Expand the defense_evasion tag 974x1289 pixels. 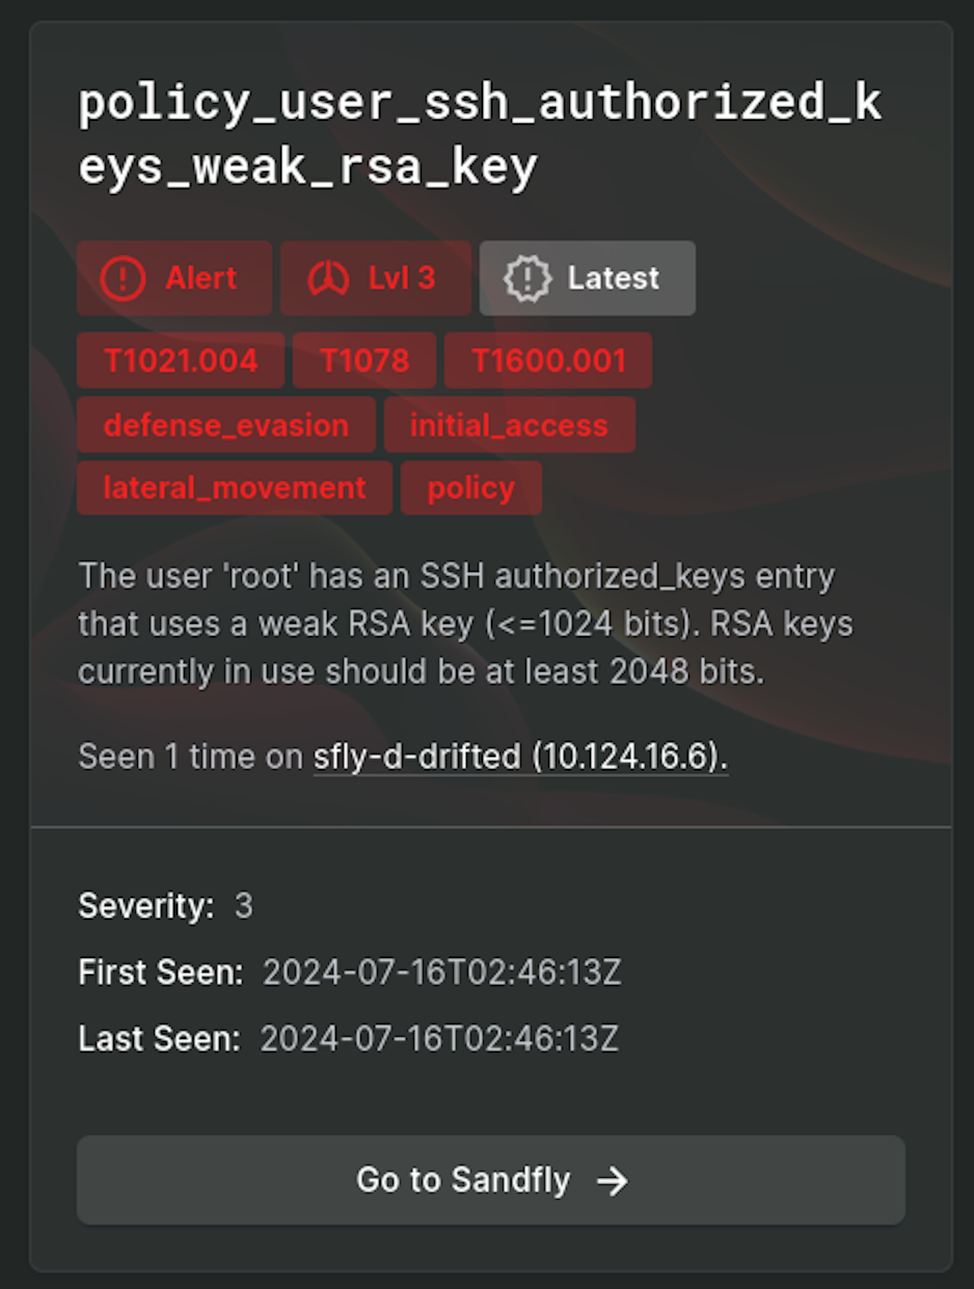pyautogui.click(x=226, y=424)
